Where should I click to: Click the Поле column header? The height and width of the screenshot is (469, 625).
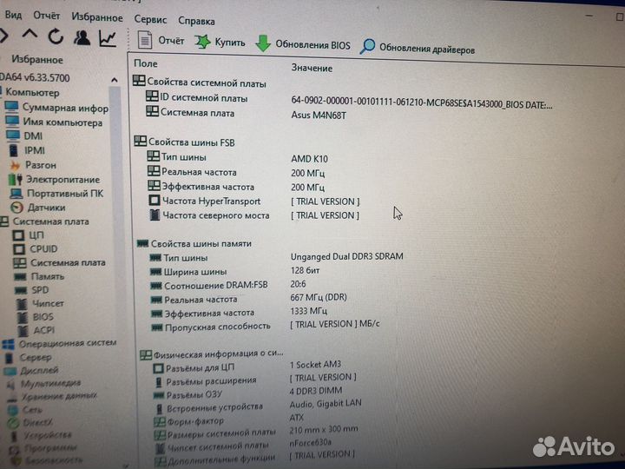[146, 63]
